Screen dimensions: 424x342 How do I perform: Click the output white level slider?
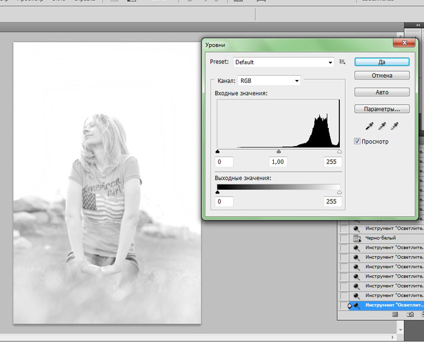(339, 192)
